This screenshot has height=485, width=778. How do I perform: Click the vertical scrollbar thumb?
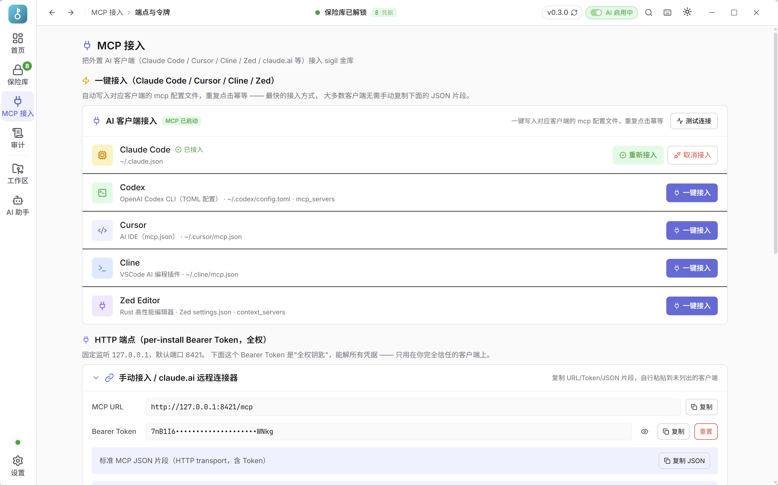pos(775,143)
